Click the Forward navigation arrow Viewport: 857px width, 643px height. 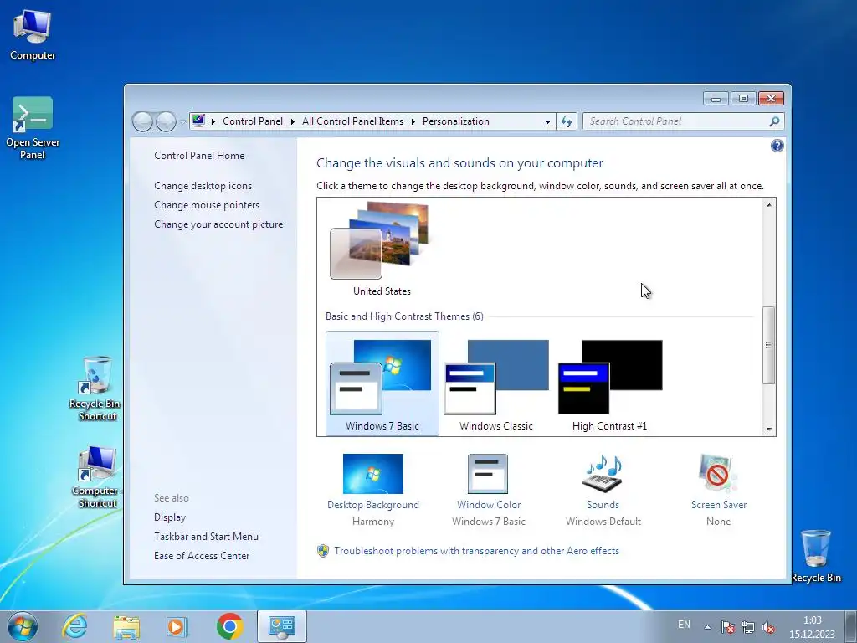click(166, 121)
